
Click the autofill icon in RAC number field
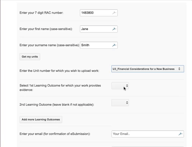click(114, 13)
